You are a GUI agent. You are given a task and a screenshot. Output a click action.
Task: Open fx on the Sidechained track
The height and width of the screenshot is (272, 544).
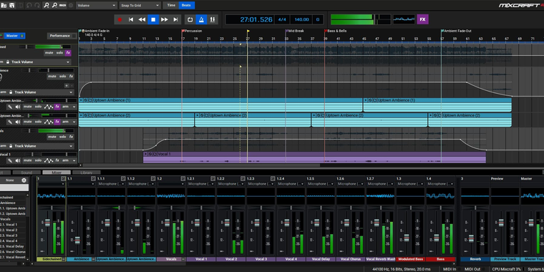[x=68, y=53]
